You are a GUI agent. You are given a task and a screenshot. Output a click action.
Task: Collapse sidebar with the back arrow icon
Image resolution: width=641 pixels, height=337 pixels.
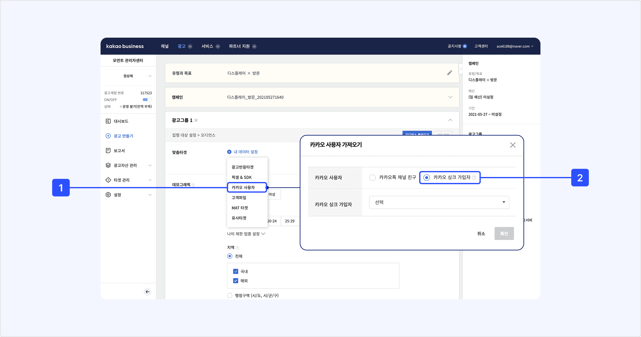coord(147,292)
